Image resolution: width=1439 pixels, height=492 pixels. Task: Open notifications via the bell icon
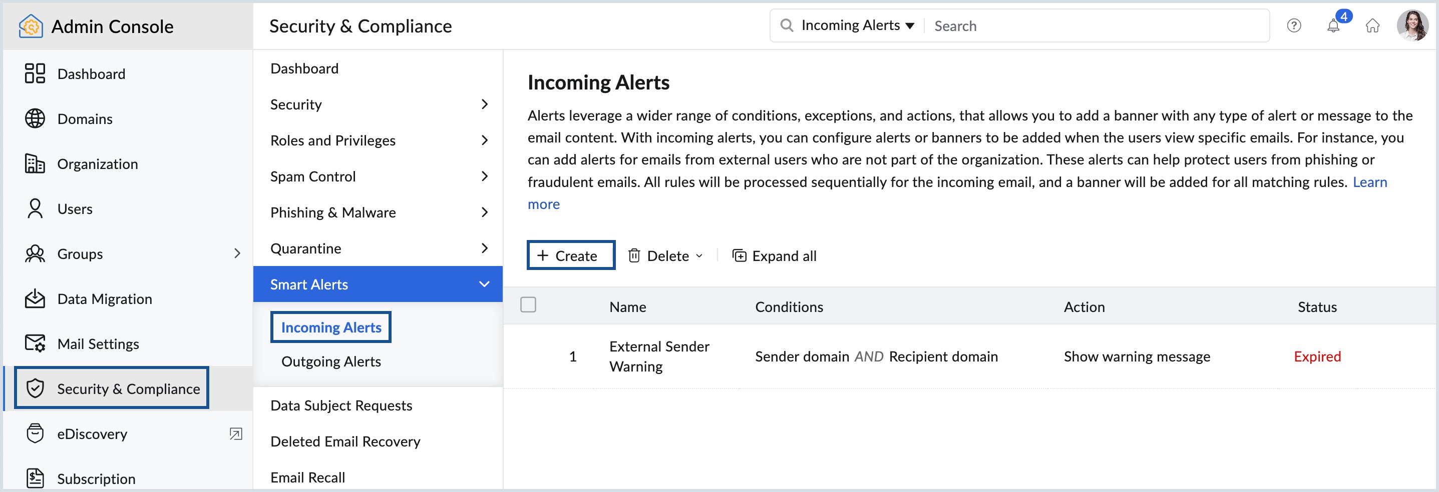[x=1333, y=25]
